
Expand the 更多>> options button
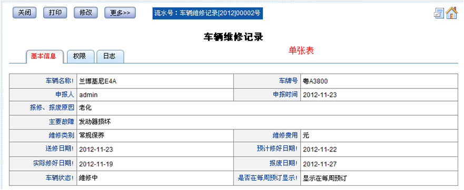pos(120,13)
